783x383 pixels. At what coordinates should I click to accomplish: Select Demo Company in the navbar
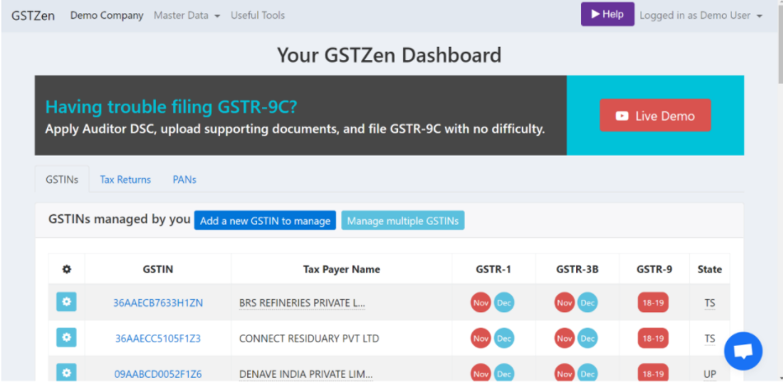(107, 16)
